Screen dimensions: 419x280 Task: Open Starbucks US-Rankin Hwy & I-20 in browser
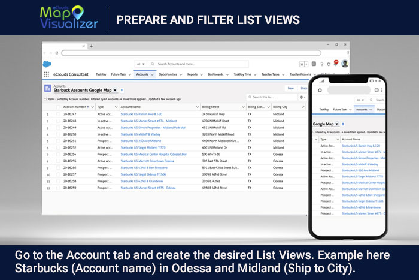pos(141,114)
